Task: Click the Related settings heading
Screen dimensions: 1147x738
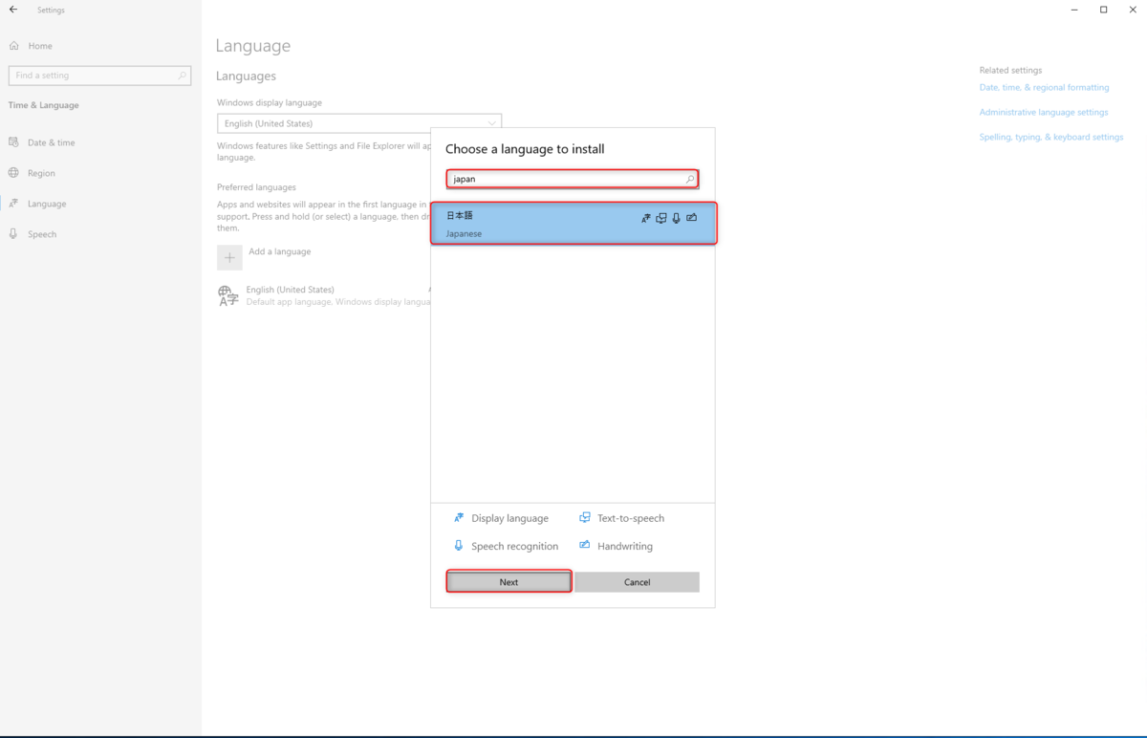Action: pos(1010,70)
